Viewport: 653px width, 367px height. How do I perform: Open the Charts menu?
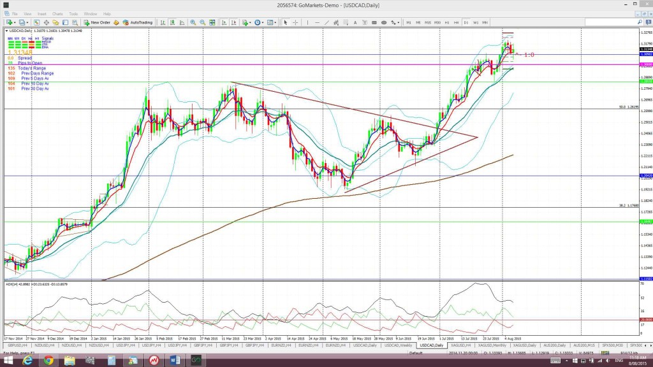(x=57, y=14)
